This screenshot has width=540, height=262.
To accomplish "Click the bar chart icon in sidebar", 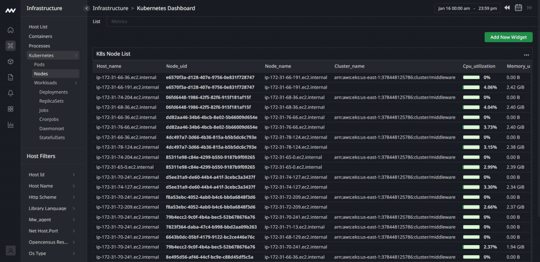I will 11,125.
